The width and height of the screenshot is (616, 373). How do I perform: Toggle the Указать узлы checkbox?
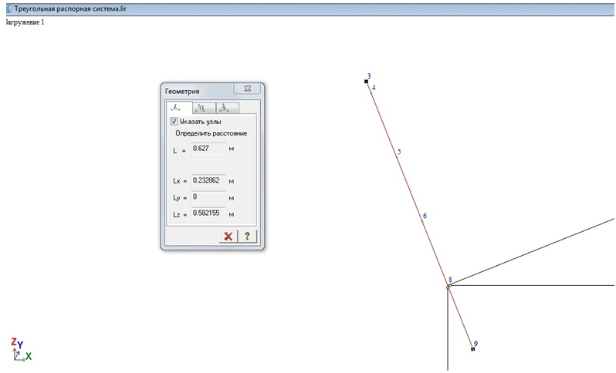(x=174, y=121)
